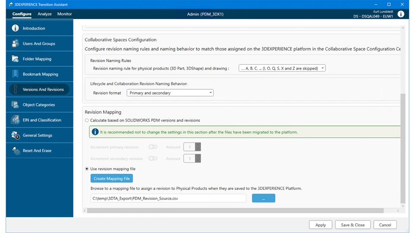
Task: Click the Folder Mapping icon
Action: click(x=16, y=59)
